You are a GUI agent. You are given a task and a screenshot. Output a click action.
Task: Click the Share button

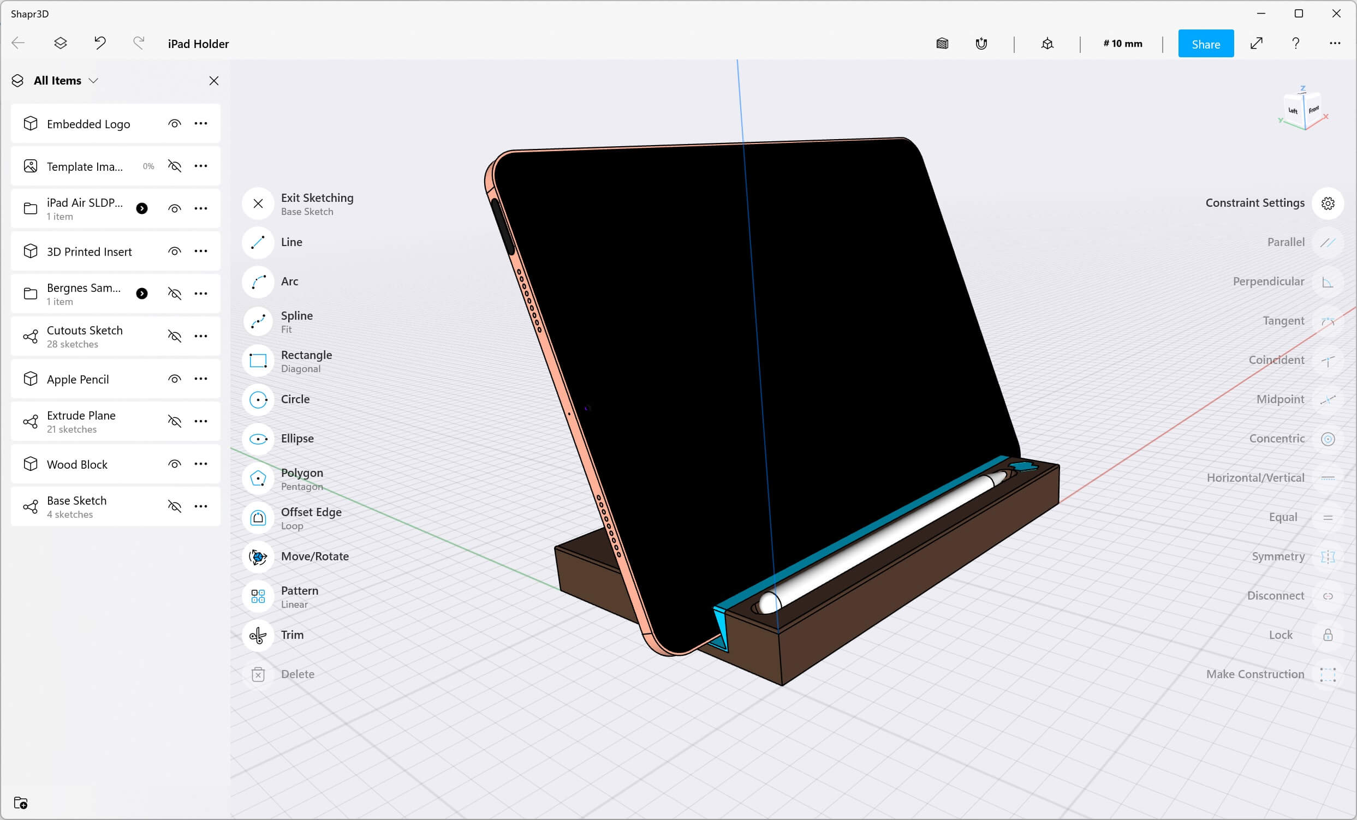point(1206,44)
